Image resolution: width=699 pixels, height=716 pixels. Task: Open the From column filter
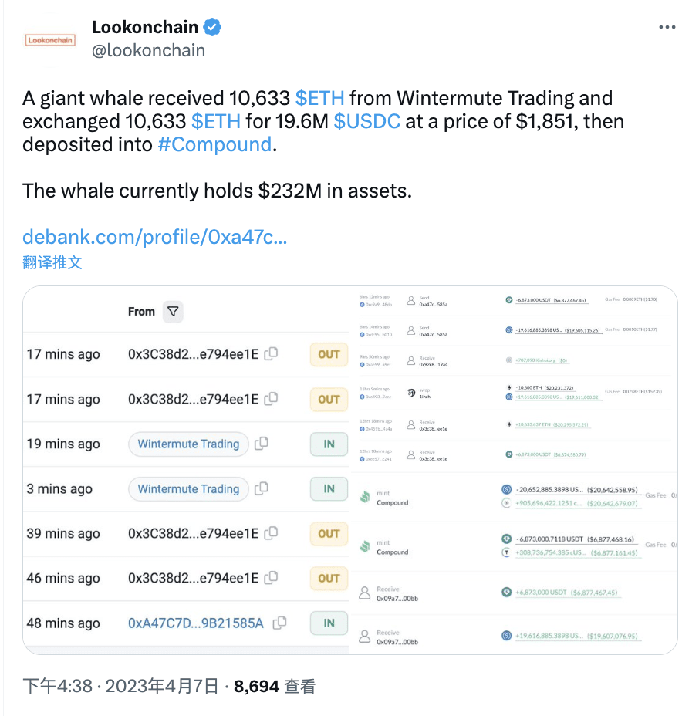(173, 312)
